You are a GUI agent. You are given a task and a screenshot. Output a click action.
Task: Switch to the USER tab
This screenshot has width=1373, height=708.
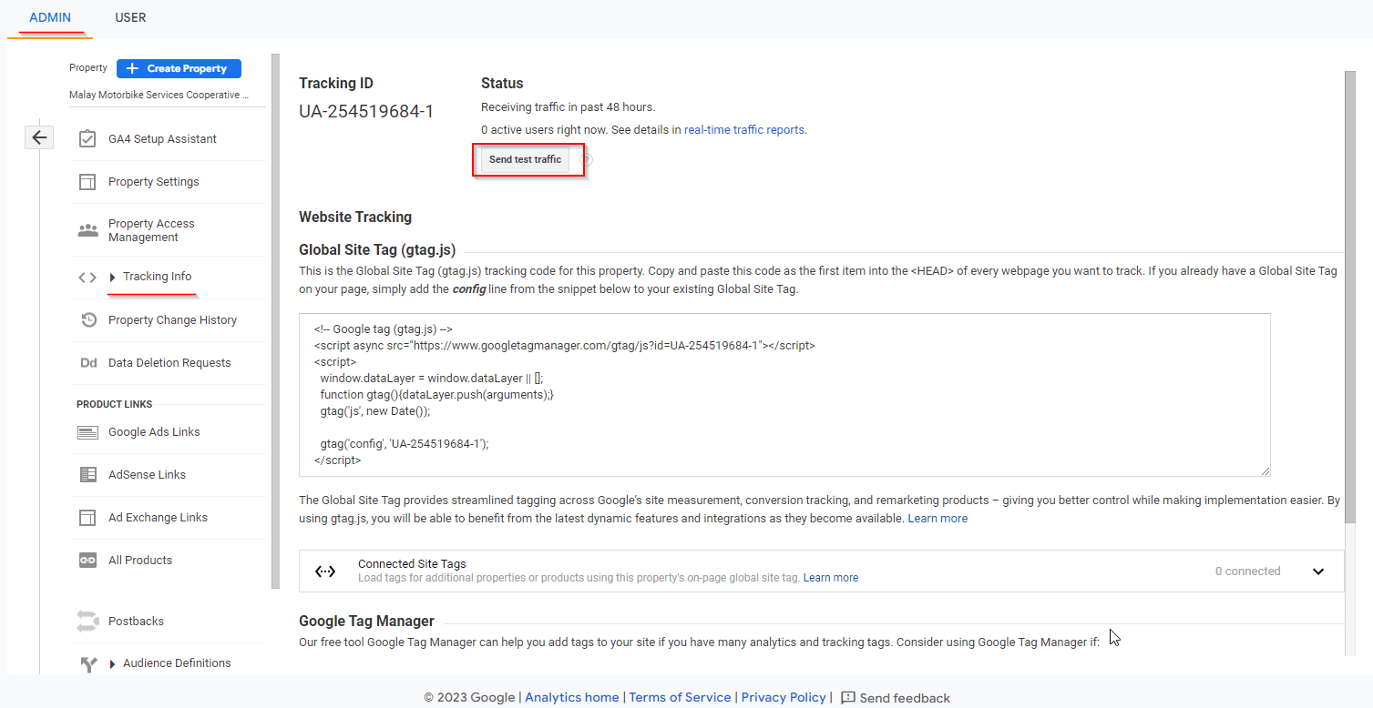click(x=130, y=17)
